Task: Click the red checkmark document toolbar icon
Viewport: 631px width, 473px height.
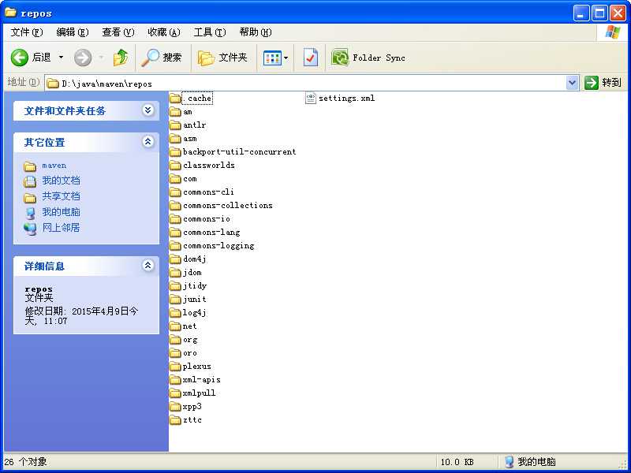Action: coord(310,58)
